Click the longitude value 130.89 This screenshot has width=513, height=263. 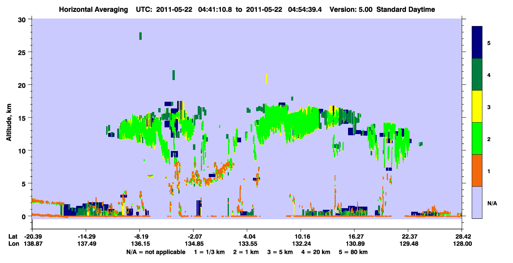(x=354, y=244)
